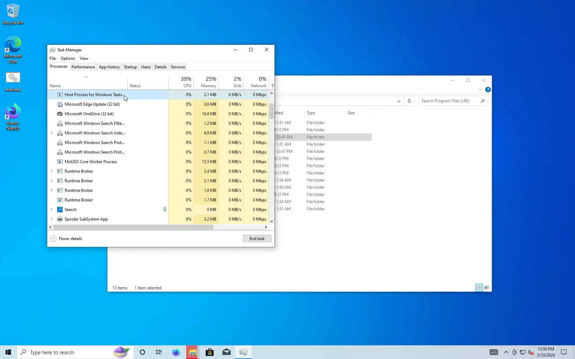This screenshot has height=359, width=575.
Task: Open the Task Manager Options menu
Action: [68, 58]
